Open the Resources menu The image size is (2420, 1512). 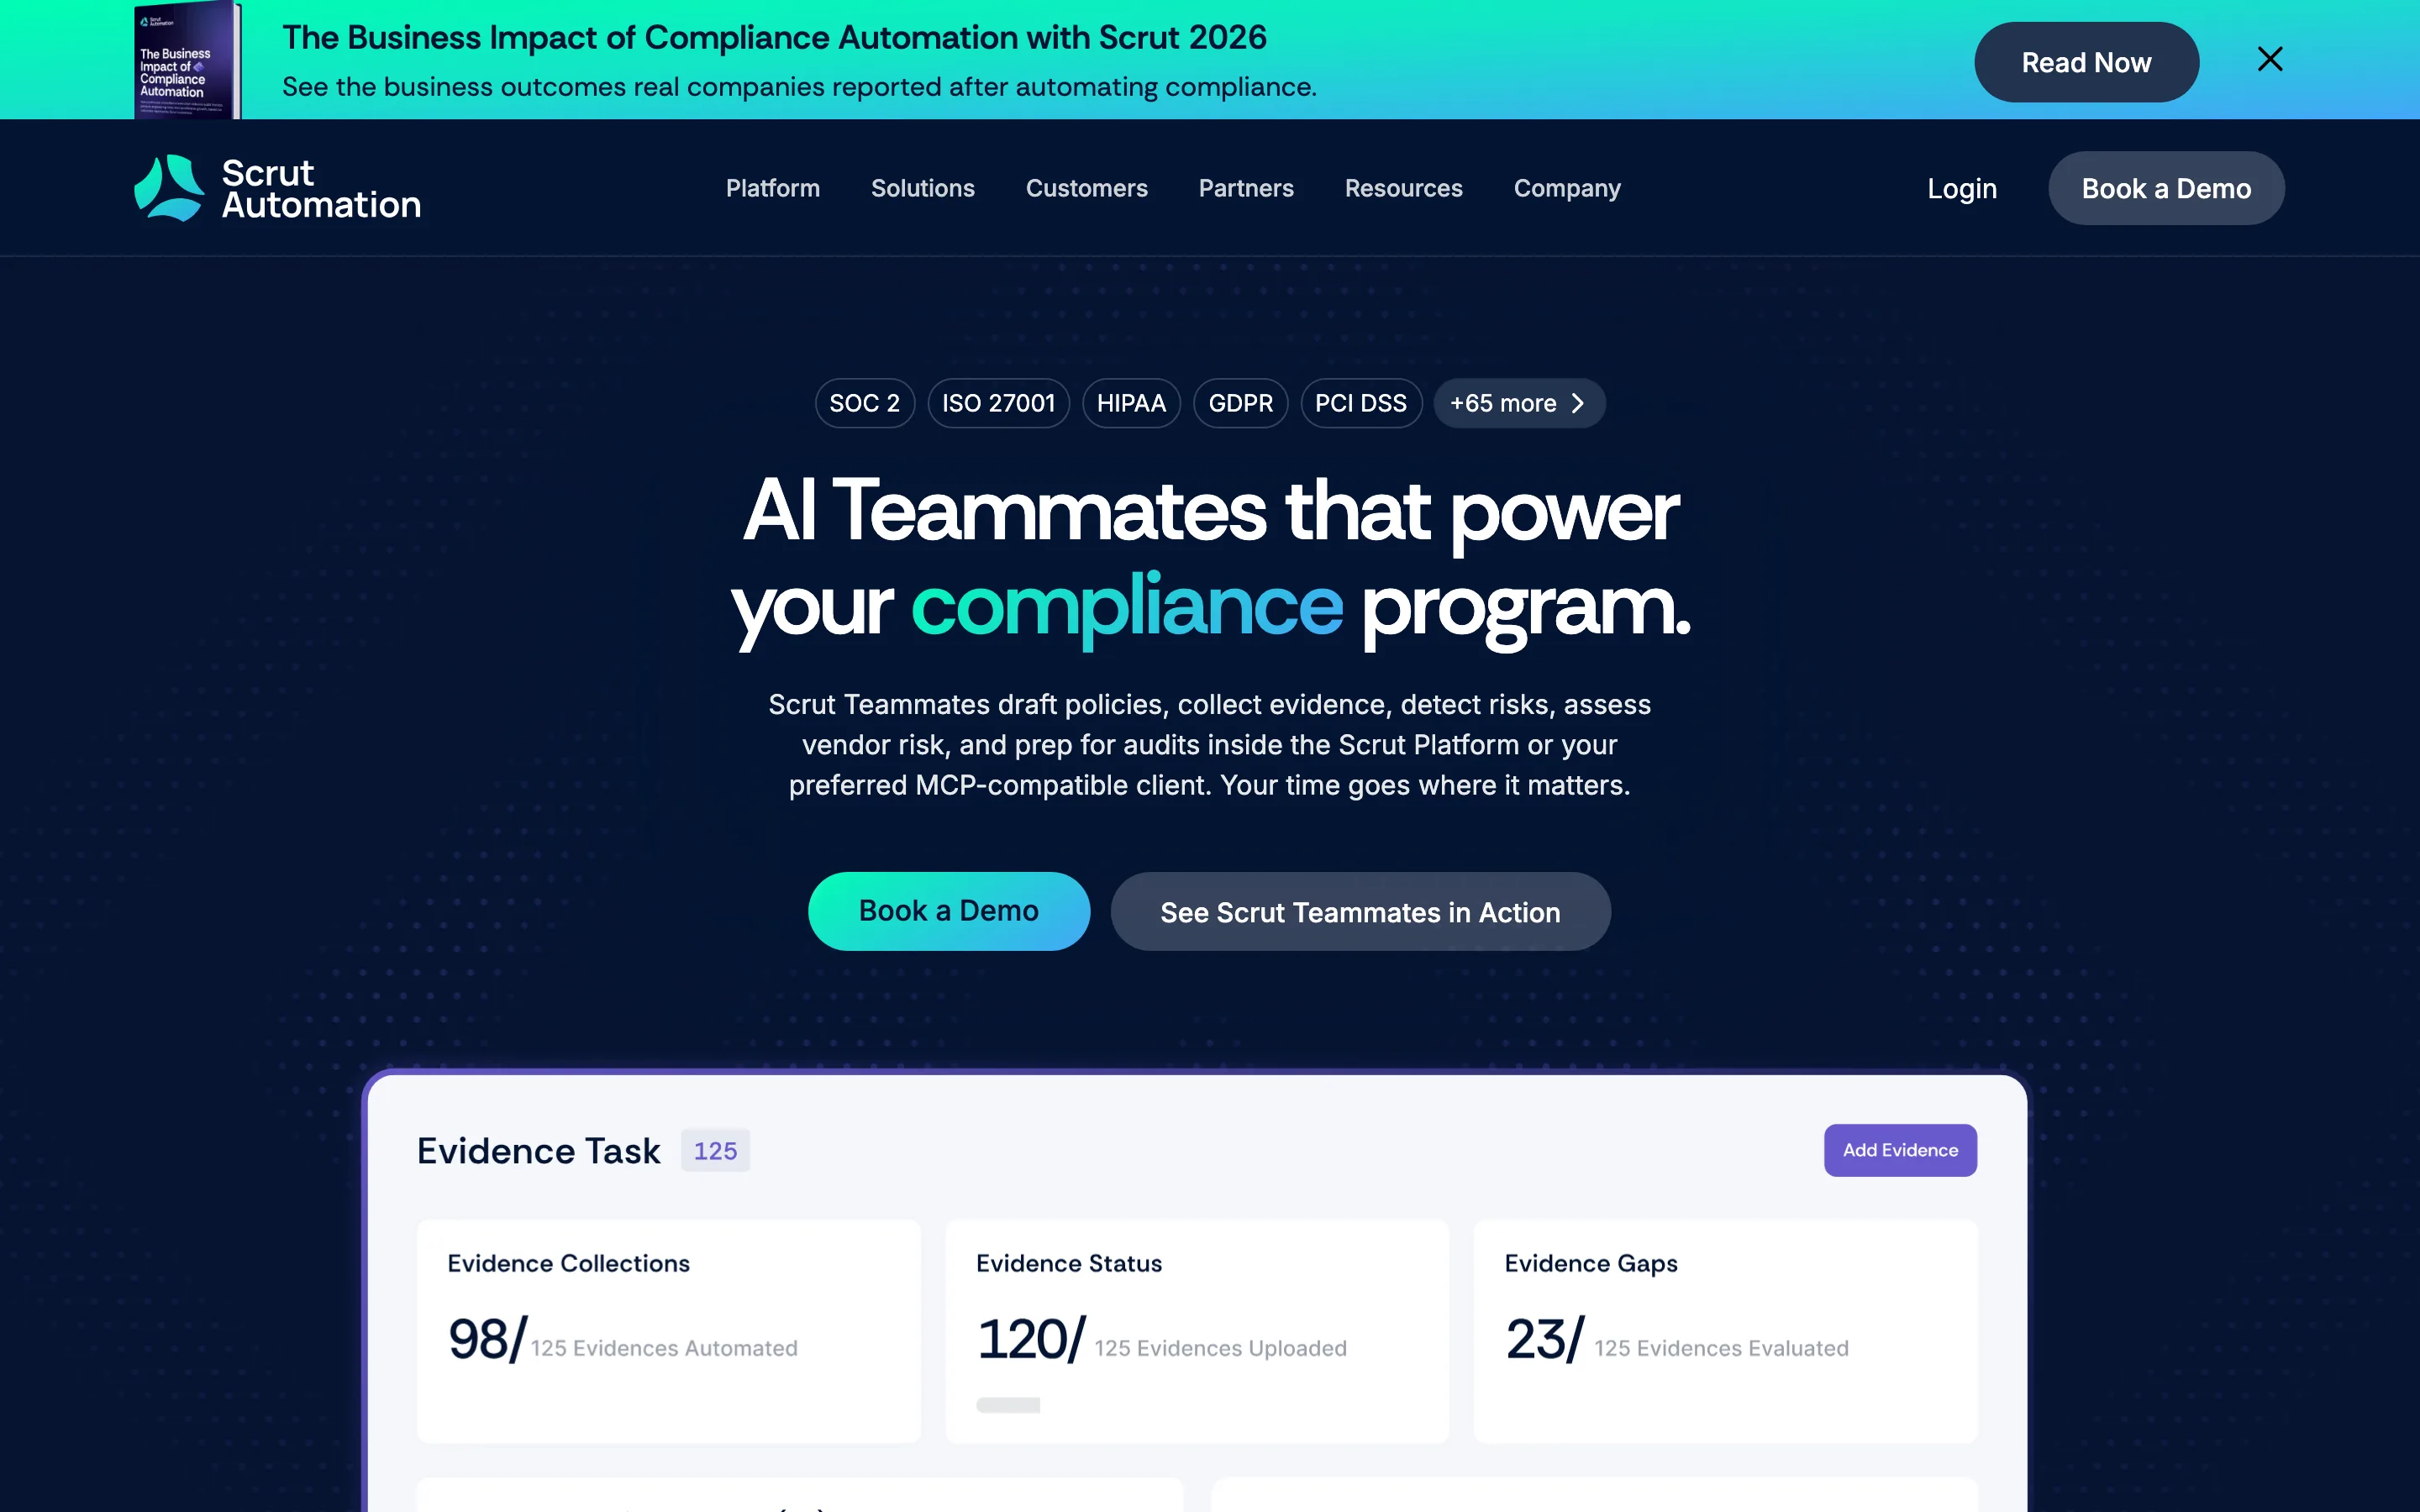(x=1403, y=188)
